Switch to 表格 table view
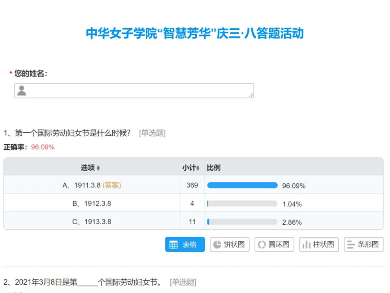Screen dimensions: 390x293 (185, 245)
